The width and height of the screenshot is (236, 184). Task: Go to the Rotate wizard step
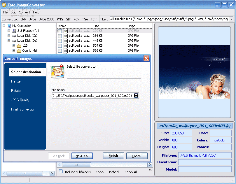click(16, 91)
